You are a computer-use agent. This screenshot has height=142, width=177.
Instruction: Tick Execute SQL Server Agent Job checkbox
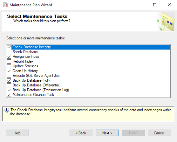click(9, 76)
